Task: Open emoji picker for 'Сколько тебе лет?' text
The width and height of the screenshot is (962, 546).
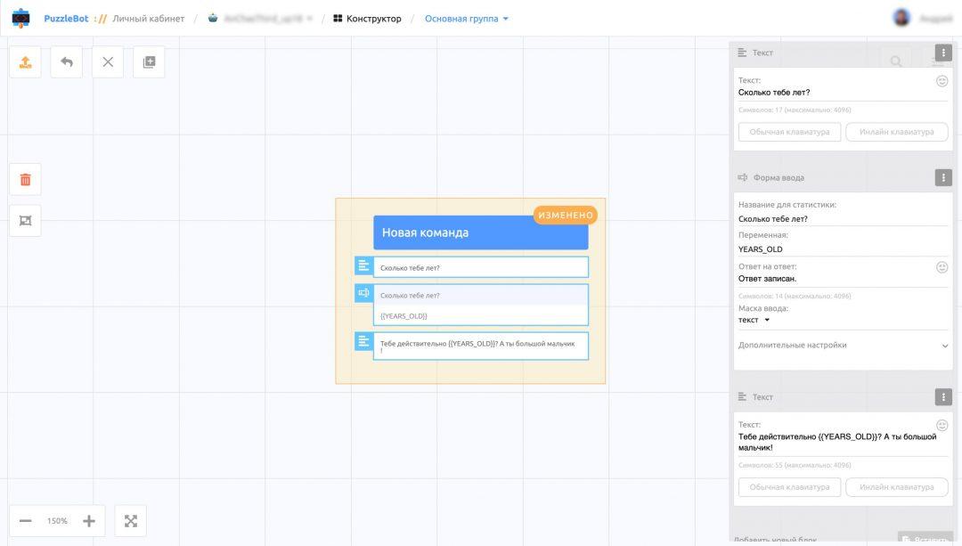Action: tap(942, 81)
